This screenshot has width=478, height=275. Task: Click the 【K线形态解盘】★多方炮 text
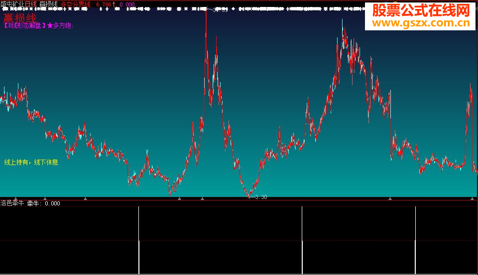38,25
